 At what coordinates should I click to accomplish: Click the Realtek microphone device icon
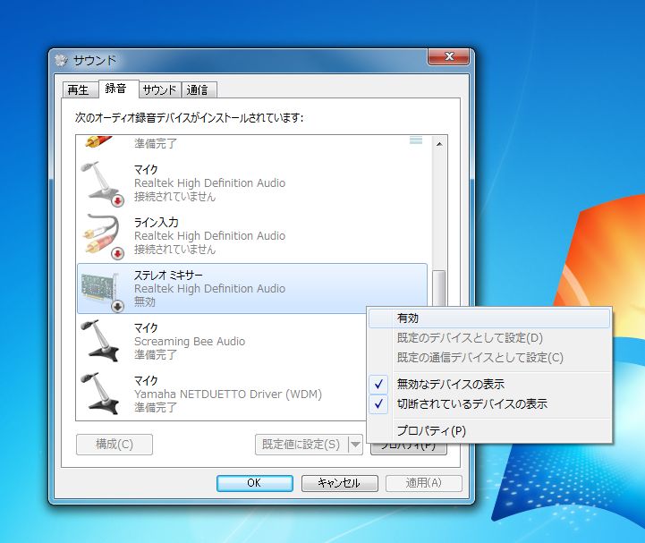point(102,182)
